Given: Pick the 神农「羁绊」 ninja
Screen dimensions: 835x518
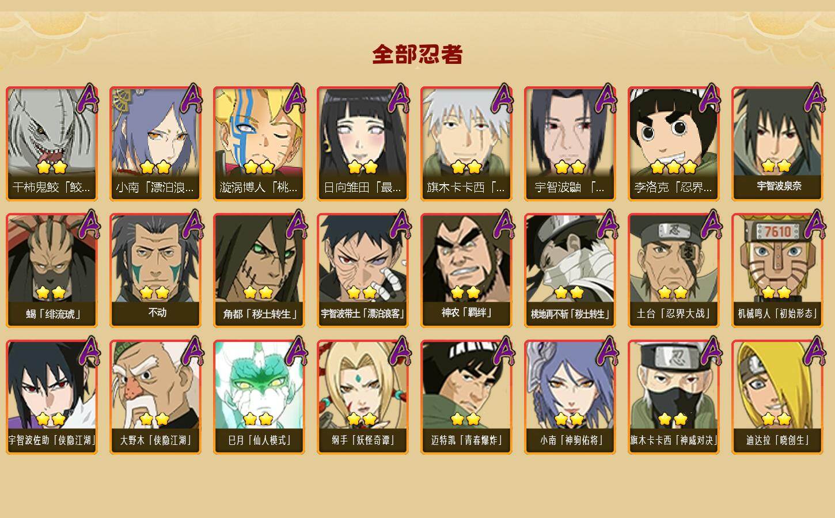Looking at the screenshot, I should click(466, 271).
